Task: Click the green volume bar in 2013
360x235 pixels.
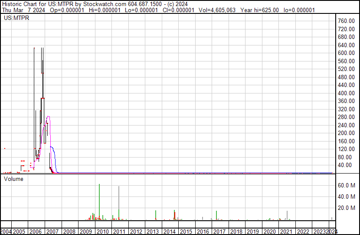Action: pyautogui.click(x=156, y=215)
